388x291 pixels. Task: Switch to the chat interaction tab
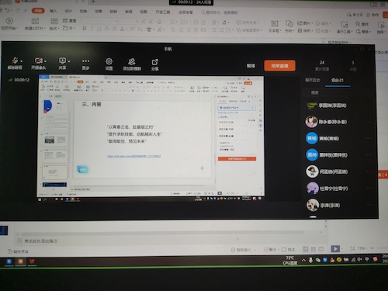click(x=313, y=80)
